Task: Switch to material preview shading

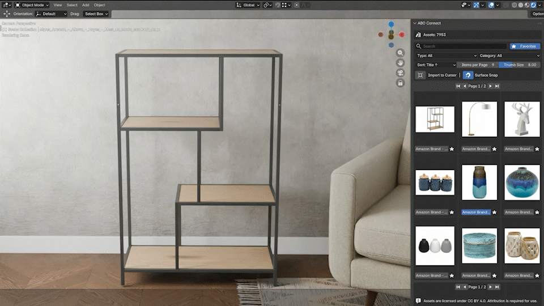Action: (x=526, y=5)
